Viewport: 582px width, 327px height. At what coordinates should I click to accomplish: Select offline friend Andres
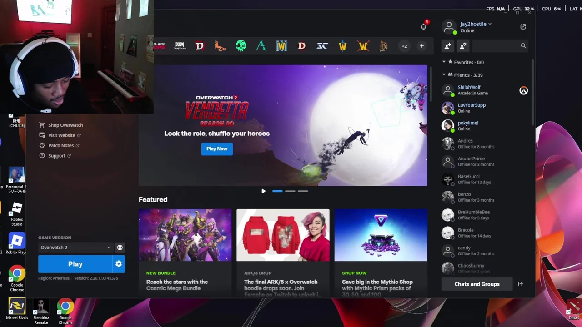point(485,144)
